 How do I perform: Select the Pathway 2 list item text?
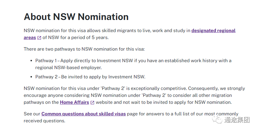pyautogui.click(x=90, y=77)
